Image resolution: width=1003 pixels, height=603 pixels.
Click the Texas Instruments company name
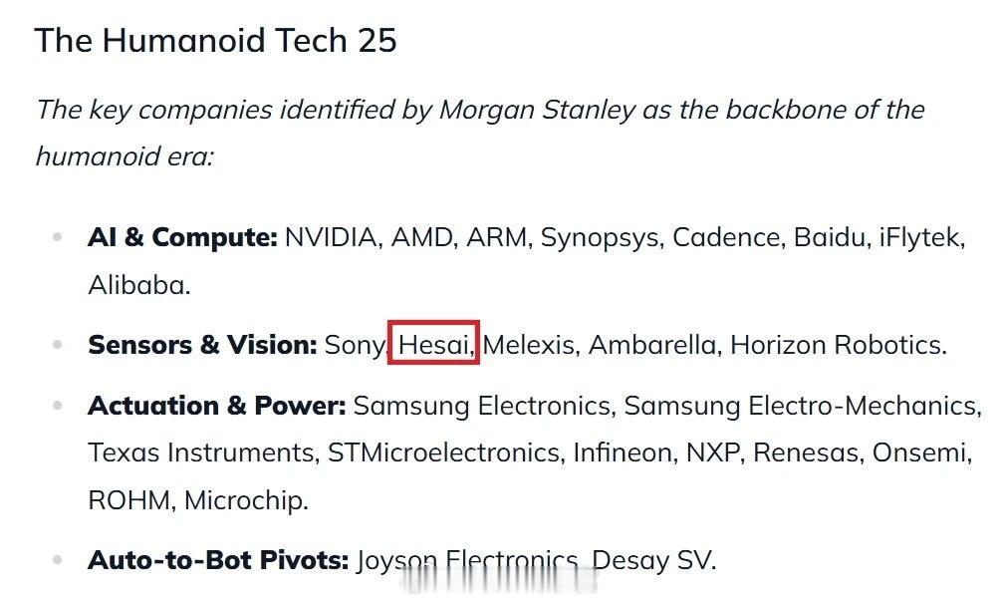pos(201,452)
